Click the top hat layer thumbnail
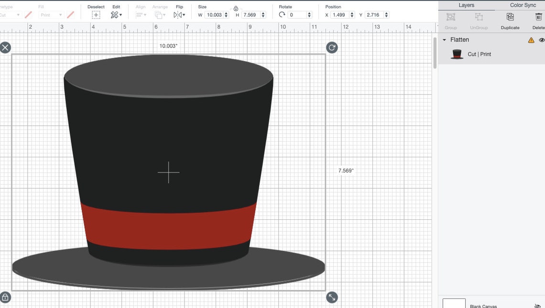545x308 pixels. click(457, 54)
